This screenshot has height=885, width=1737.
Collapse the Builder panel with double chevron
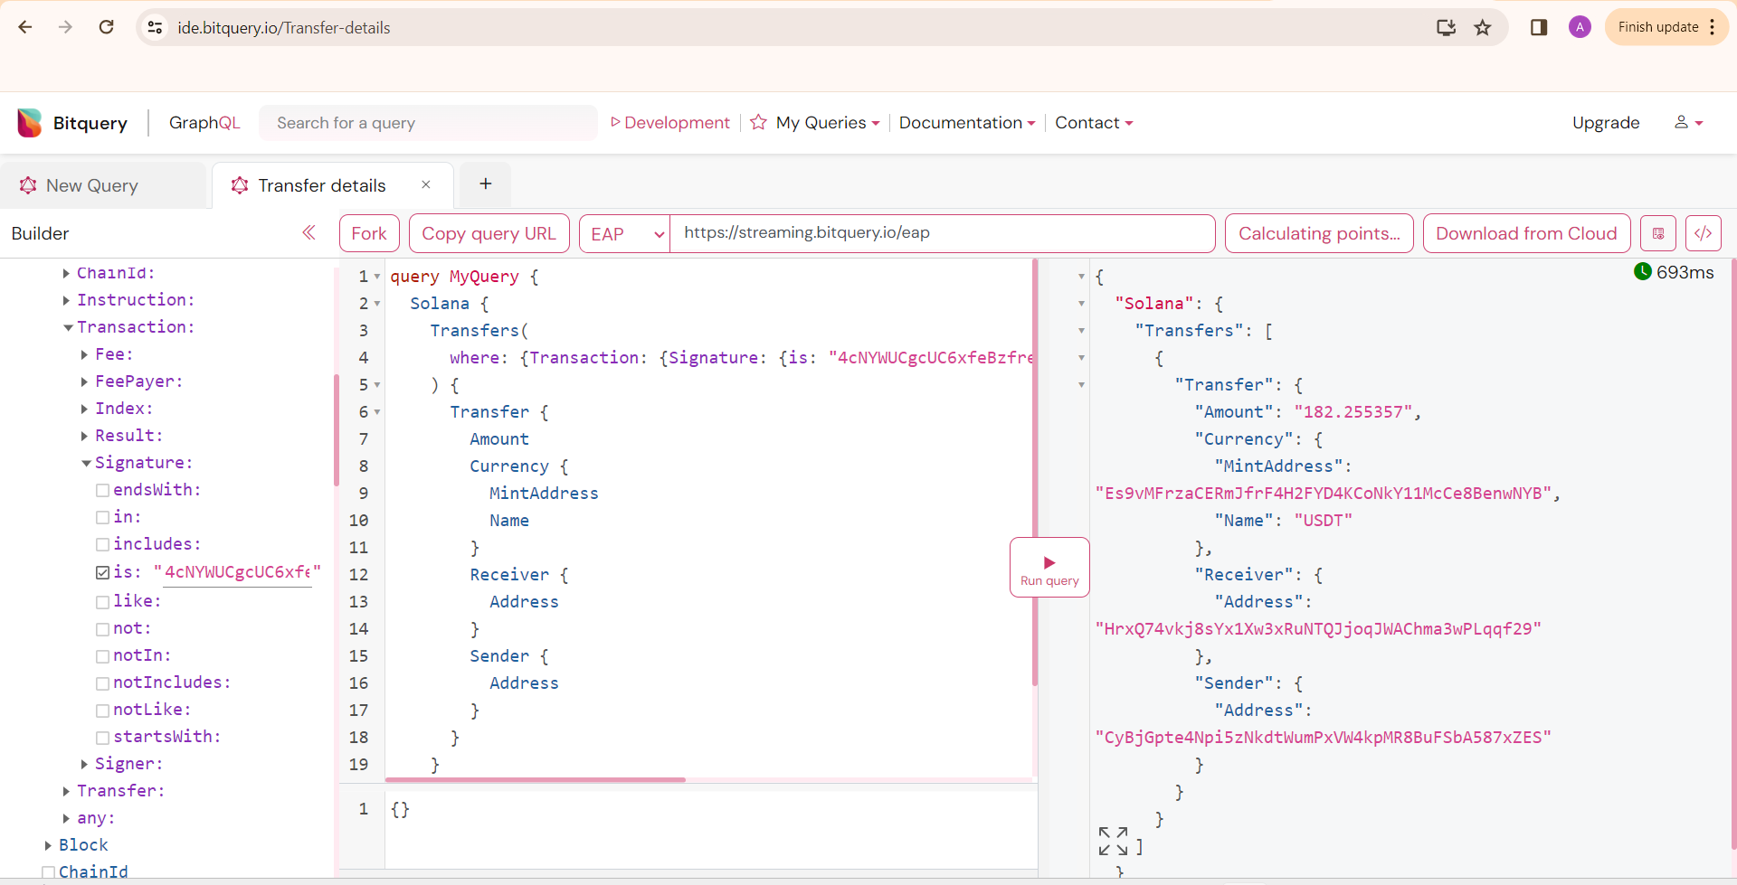click(308, 233)
